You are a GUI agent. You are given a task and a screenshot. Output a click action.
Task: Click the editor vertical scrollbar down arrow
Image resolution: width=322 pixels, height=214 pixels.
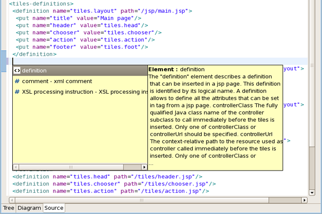coord(311,192)
